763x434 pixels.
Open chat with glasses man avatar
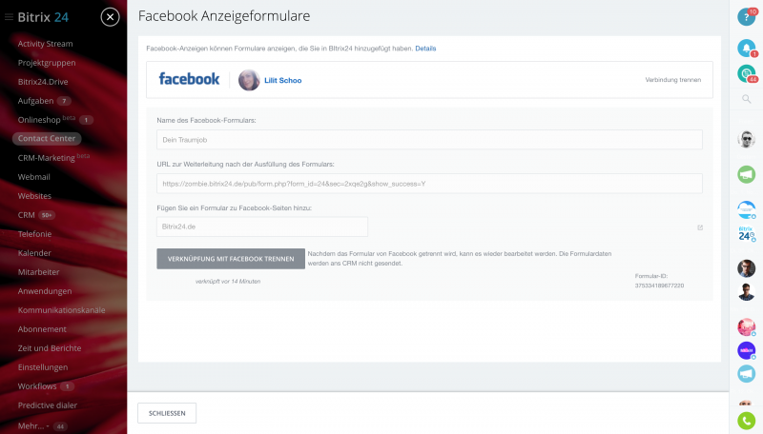click(x=746, y=268)
